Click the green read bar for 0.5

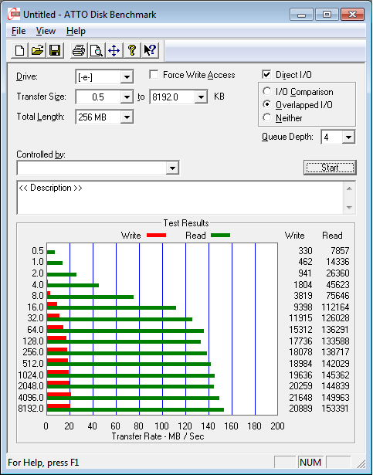click(51, 252)
